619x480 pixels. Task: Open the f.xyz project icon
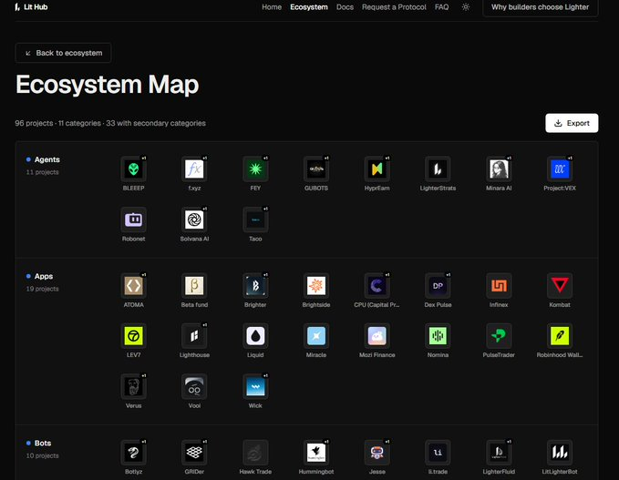pos(194,169)
